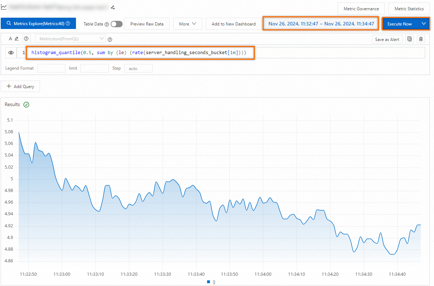Screen dimensions: 434x286
Task: Open Metric Statistics
Action: click(409, 9)
